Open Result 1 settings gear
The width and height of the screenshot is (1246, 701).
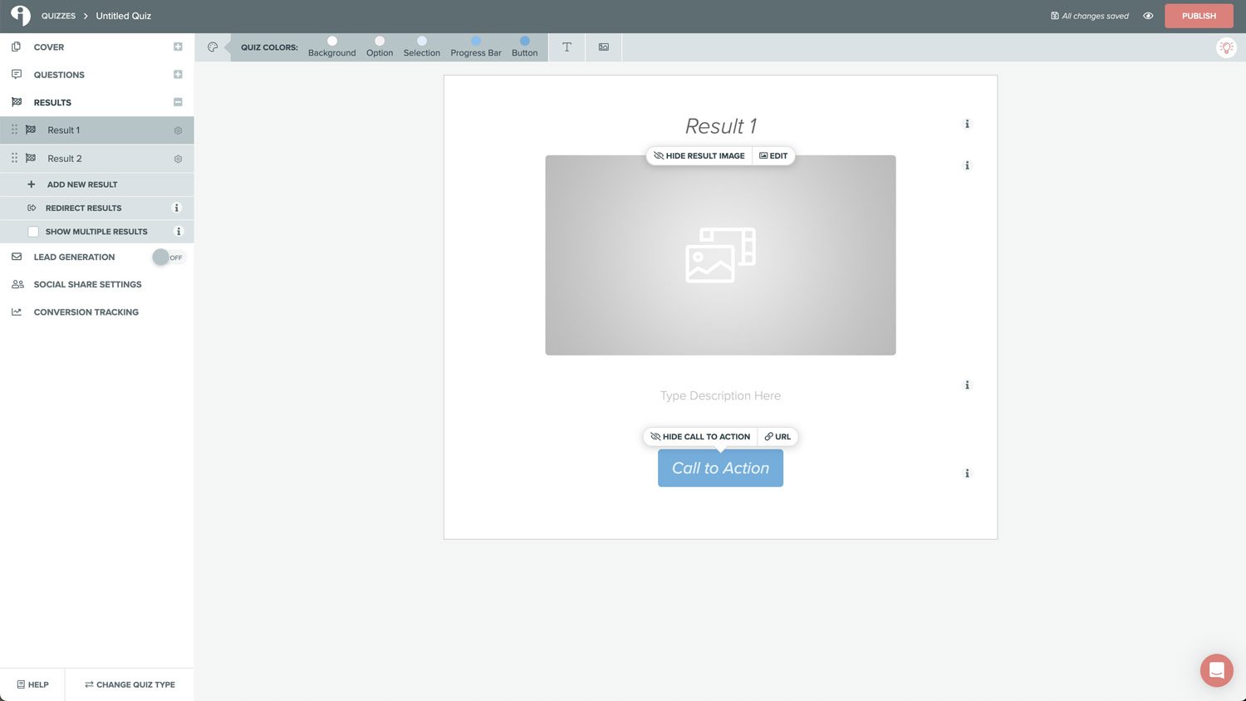click(x=178, y=131)
